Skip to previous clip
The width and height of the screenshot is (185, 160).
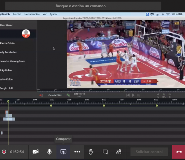[128, 95]
